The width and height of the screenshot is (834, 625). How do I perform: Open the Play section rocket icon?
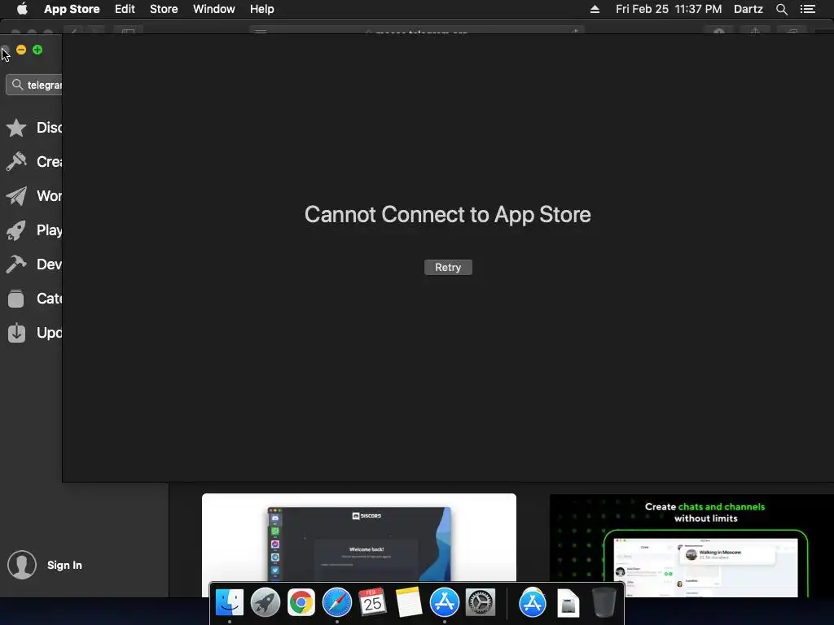click(x=16, y=230)
